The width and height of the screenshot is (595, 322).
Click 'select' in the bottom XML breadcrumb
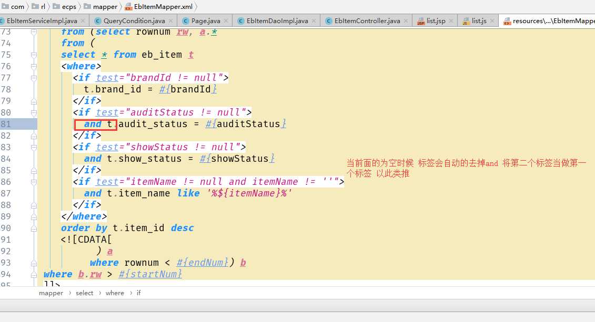click(x=84, y=293)
